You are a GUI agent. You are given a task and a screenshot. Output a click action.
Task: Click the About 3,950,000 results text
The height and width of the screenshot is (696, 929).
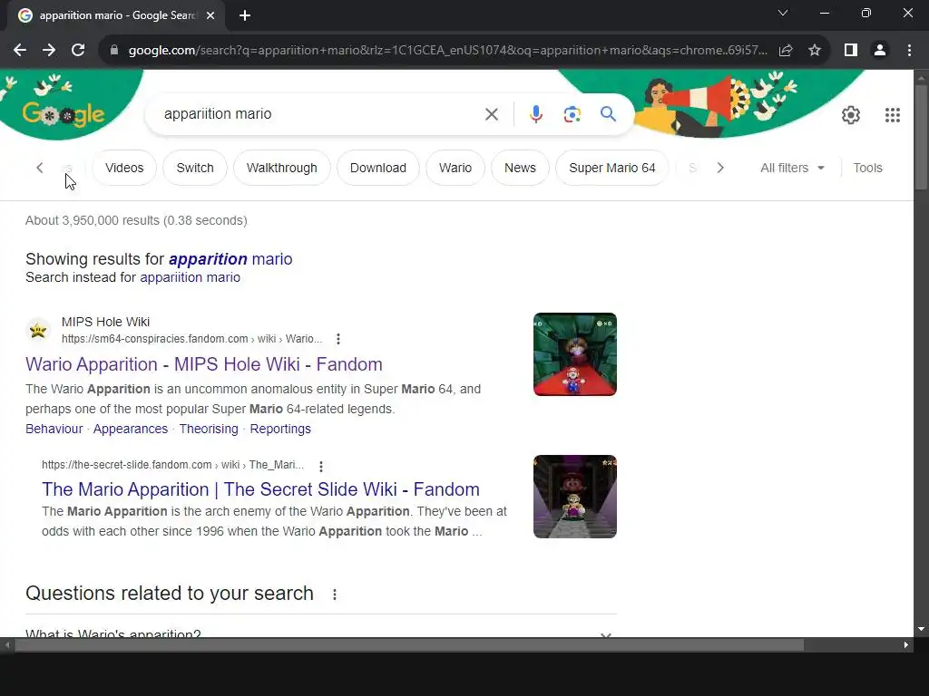[x=136, y=221]
